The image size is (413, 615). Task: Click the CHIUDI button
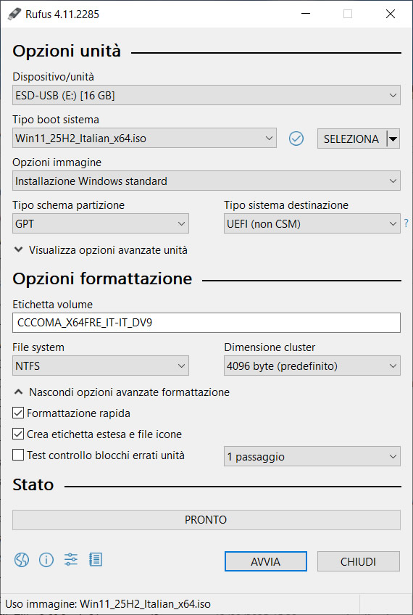pos(359,561)
